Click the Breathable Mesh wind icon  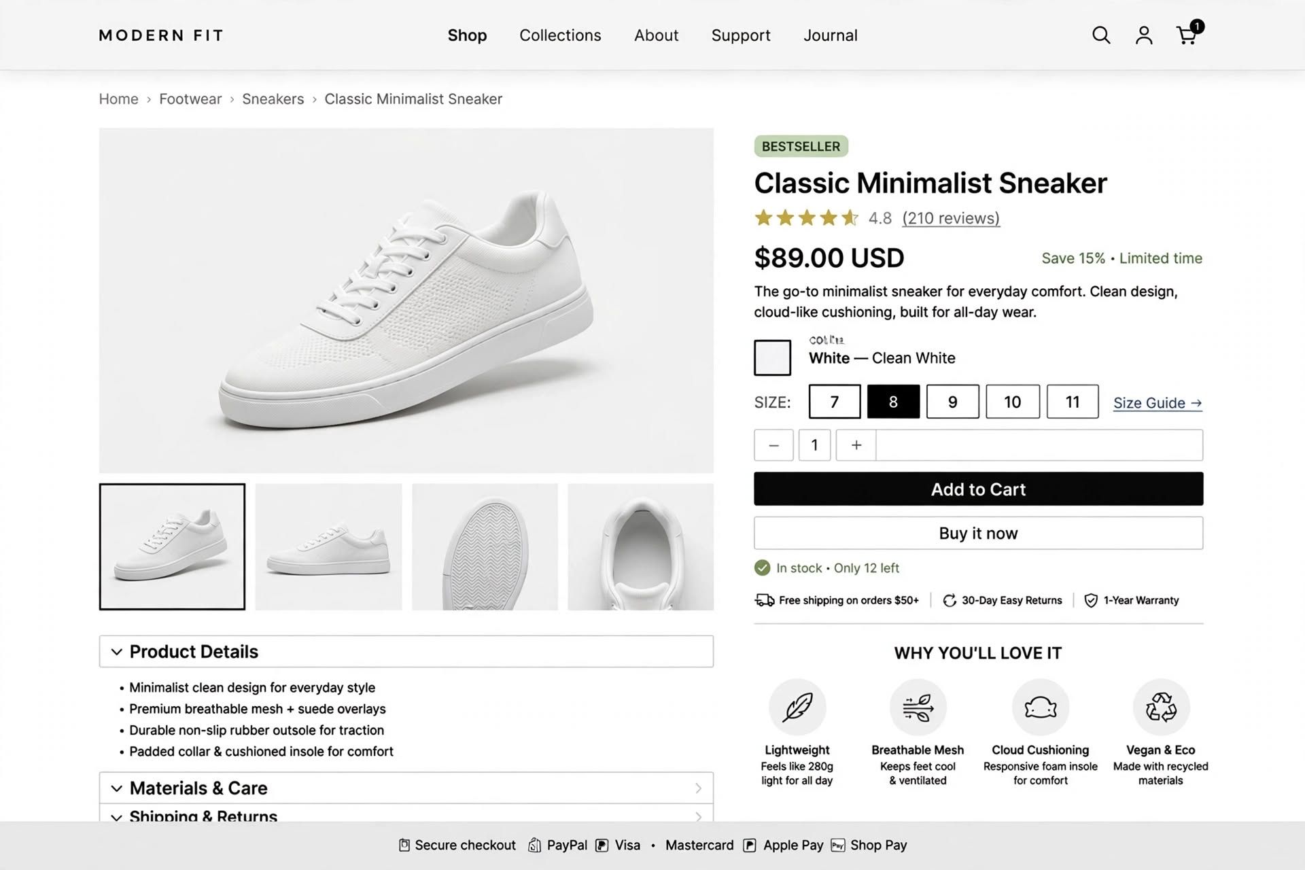(x=918, y=707)
